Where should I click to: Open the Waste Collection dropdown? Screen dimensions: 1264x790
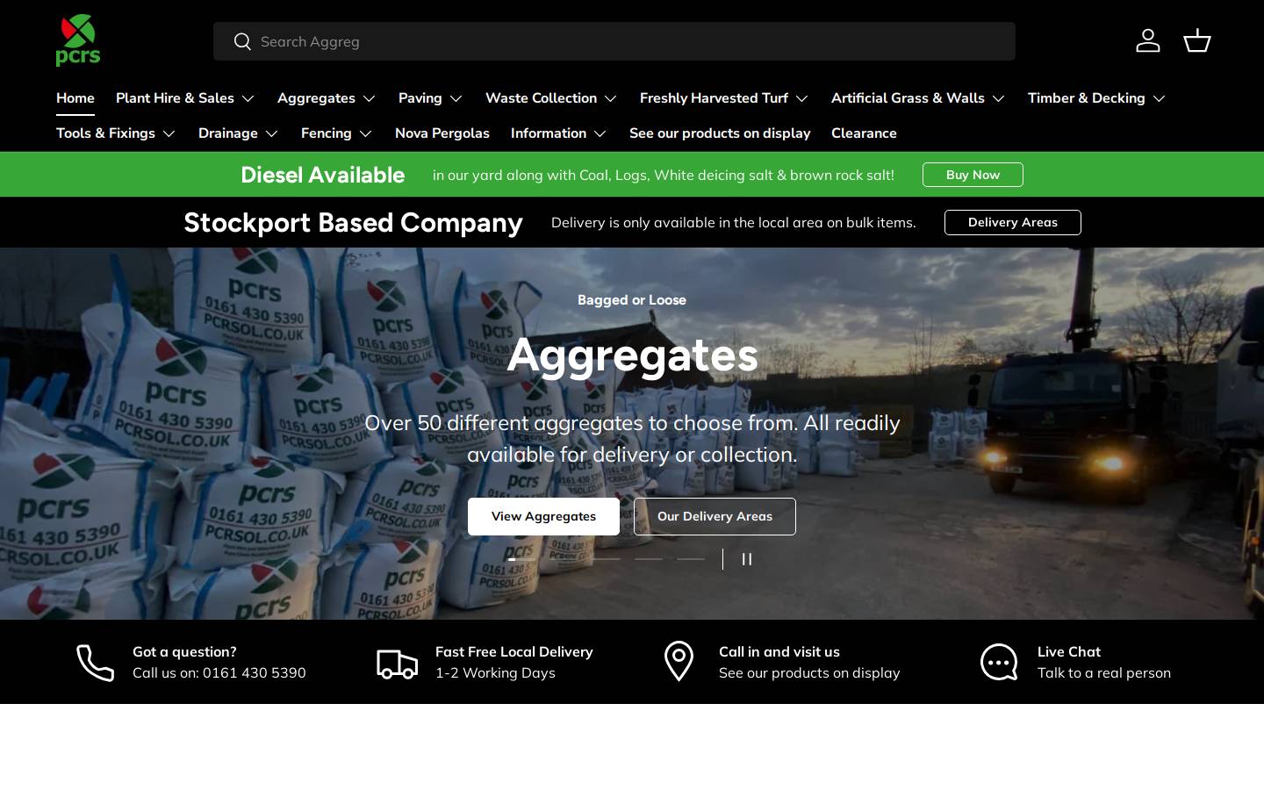[551, 98]
